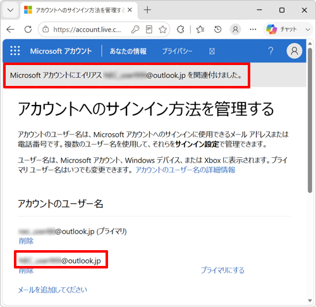Screen dimensions: 316x307
Task: Select the アカウントのユーザー名 heading text
Action: [61, 203]
